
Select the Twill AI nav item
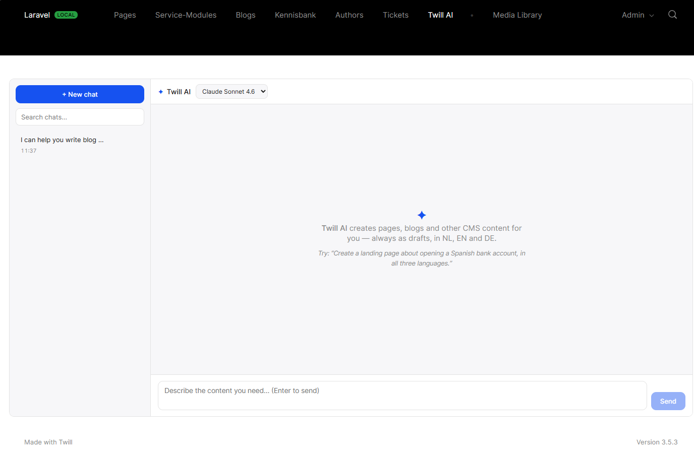441,15
